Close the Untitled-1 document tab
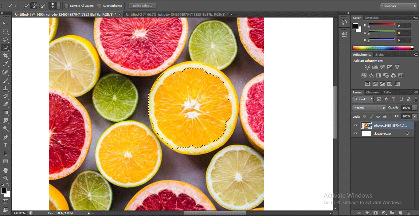 [x=120, y=14]
